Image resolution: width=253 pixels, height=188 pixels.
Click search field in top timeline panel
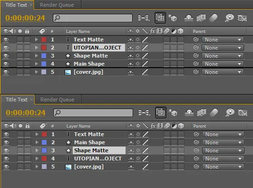point(93,18)
